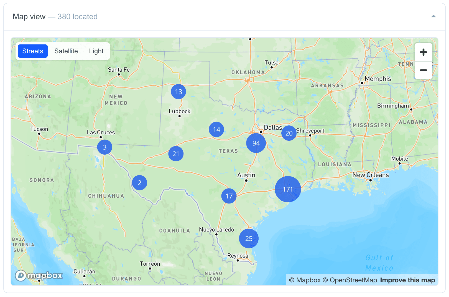Screen dimensions: 449x297
Task: Expand the 13 cluster above Lubbock
Action: tap(178, 92)
